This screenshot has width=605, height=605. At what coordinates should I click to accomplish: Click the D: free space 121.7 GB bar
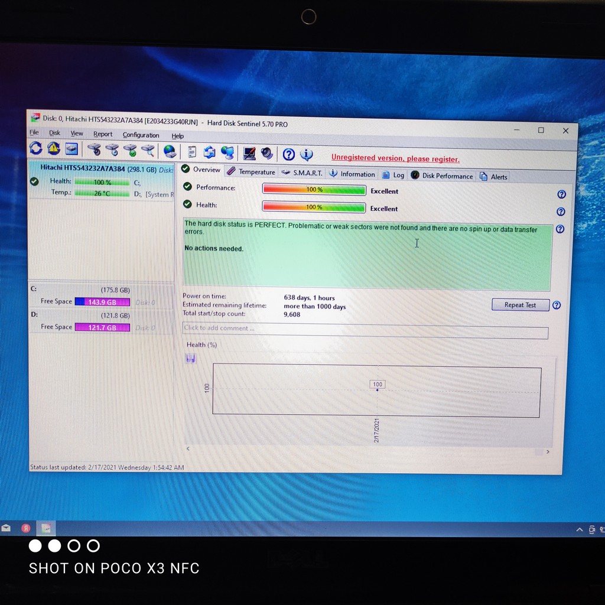102,327
